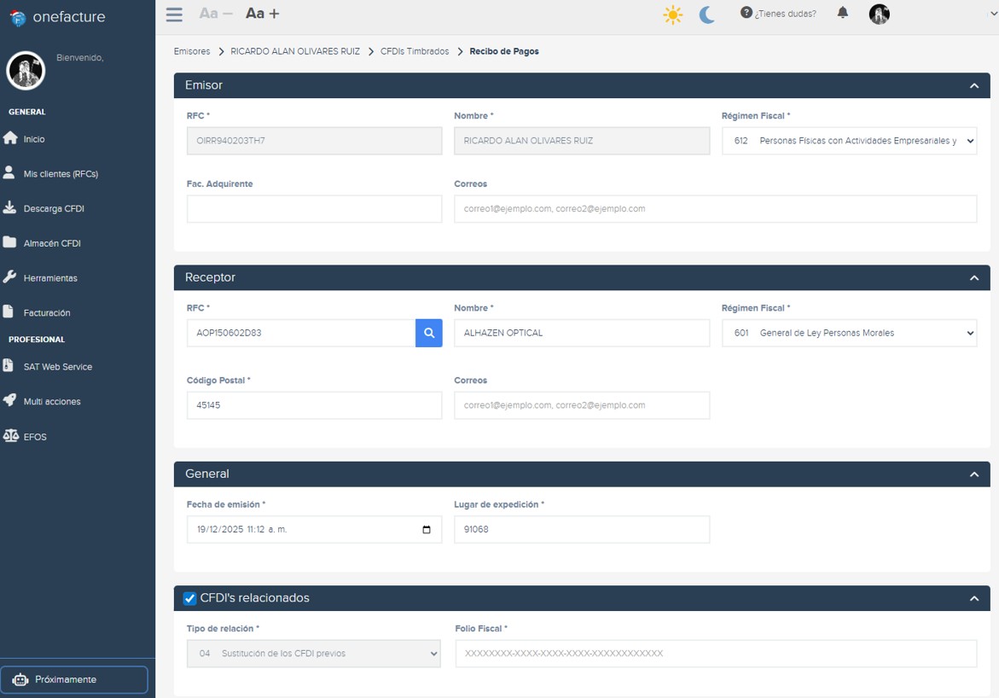Click the Folio Fiscal input field
This screenshot has width=999, height=698.
tap(715, 654)
